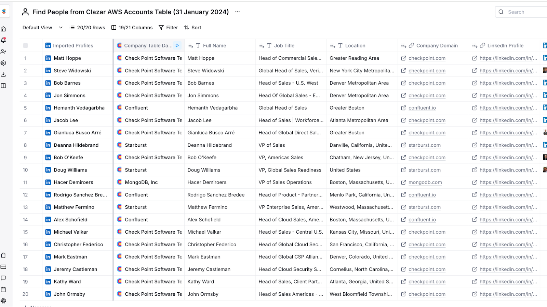547x307 pixels.
Task: Open the starburst.com link in row 10
Action: pyautogui.click(x=425, y=170)
